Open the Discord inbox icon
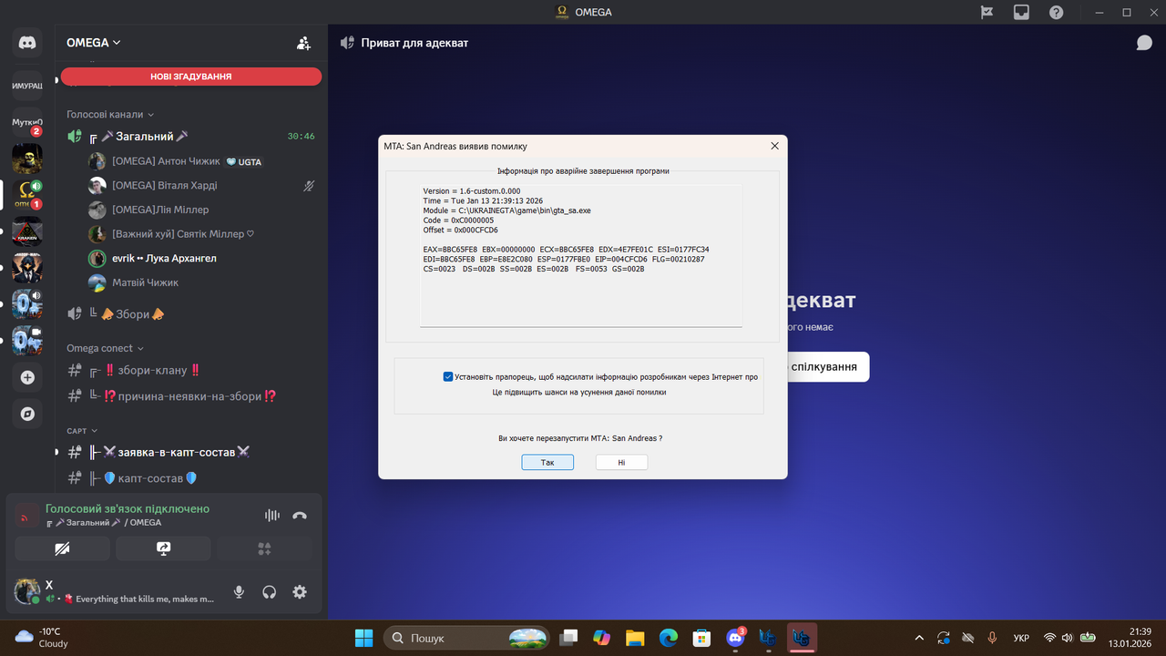Screen dimensions: 1166x656 (x=1021, y=12)
